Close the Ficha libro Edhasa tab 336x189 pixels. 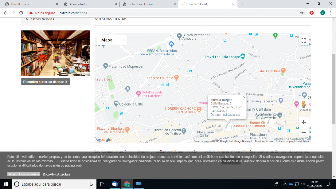174,4
